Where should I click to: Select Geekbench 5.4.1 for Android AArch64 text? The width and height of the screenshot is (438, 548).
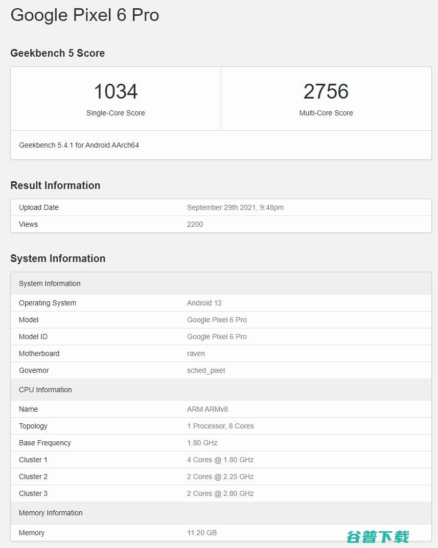pyautogui.click(x=79, y=145)
